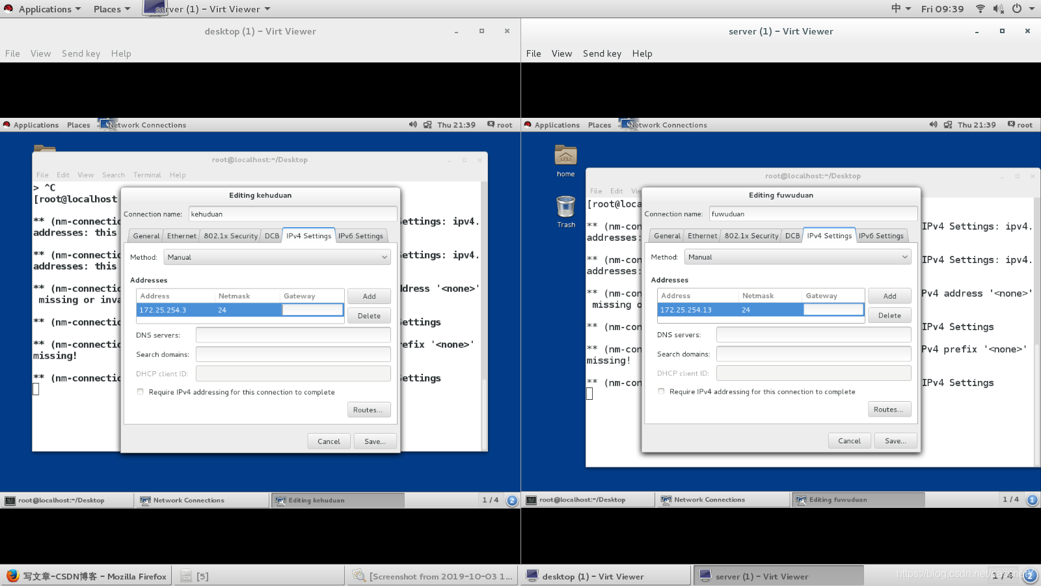The image size is (1041, 586).
Task: Open Routes in Editing kehuduan
Action: [369, 410]
